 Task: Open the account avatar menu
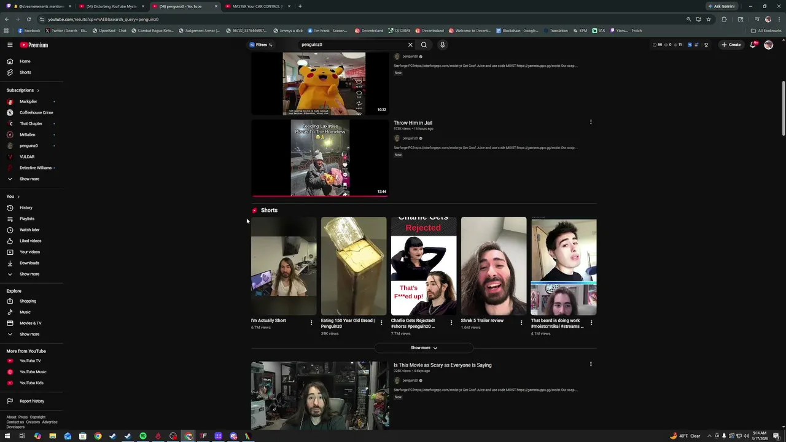(x=768, y=45)
